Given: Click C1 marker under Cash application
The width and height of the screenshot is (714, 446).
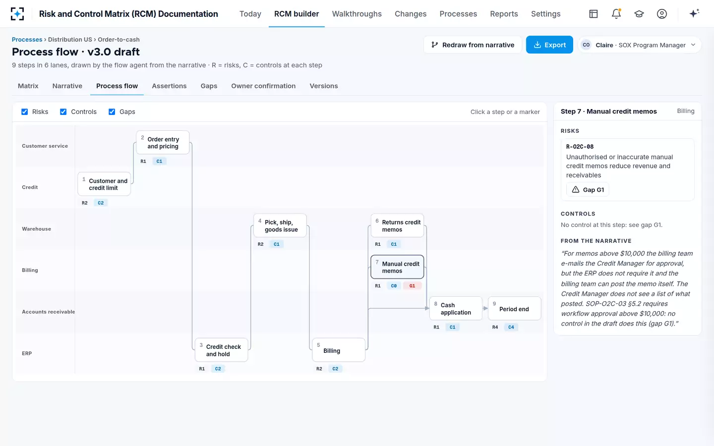Looking at the screenshot, I should click(452, 327).
